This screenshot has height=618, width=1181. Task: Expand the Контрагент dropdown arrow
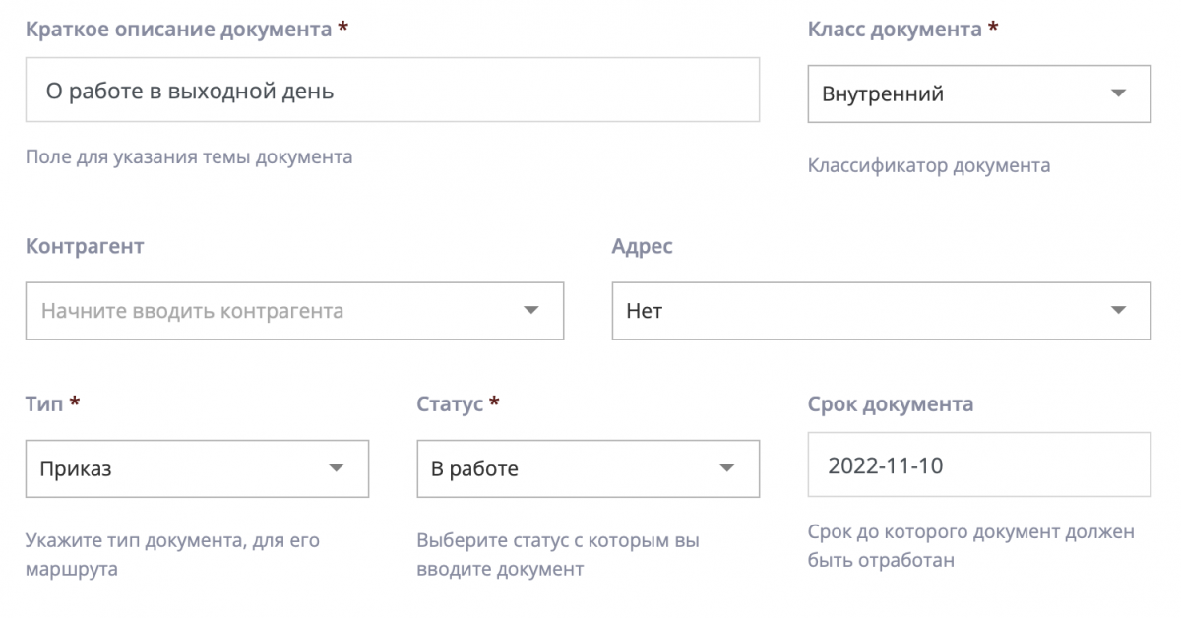coord(530,311)
